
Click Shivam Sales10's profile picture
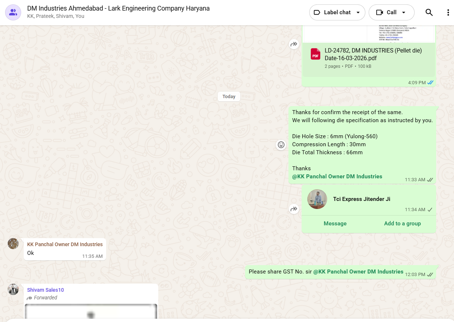pos(13,289)
